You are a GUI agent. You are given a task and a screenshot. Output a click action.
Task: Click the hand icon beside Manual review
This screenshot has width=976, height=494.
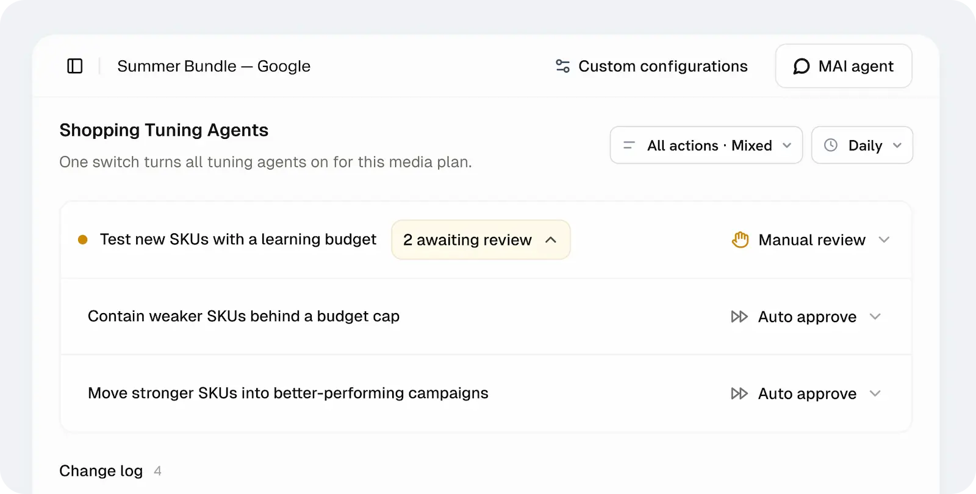(740, 239)
